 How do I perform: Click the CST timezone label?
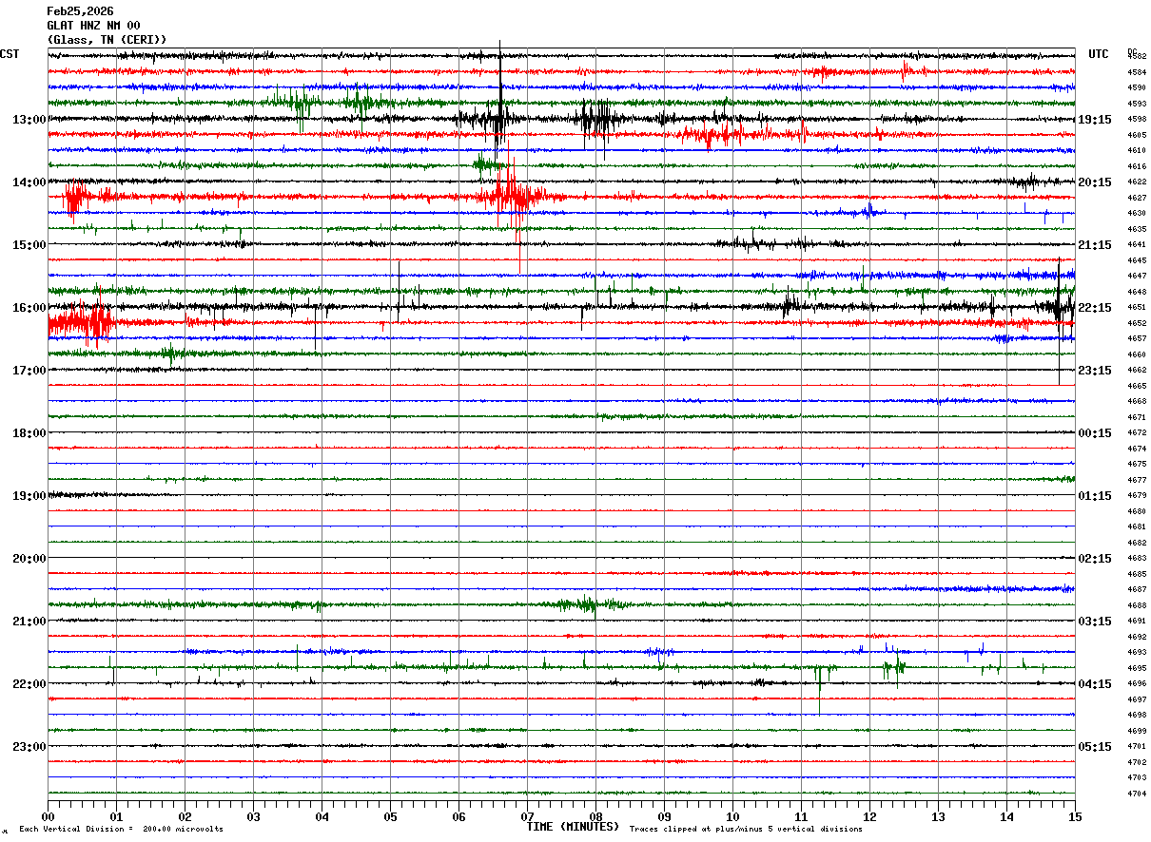[10, 54]
